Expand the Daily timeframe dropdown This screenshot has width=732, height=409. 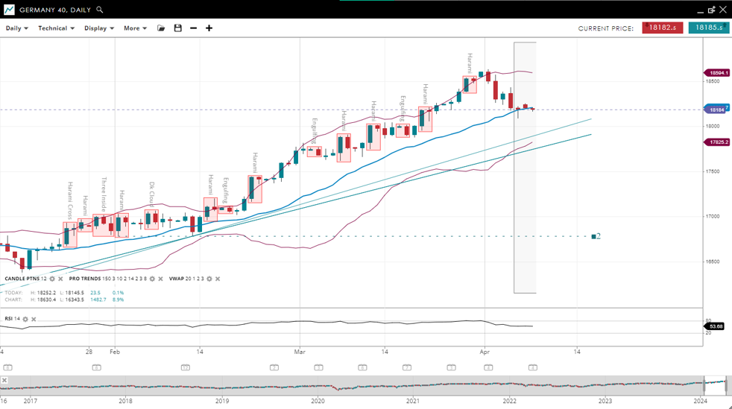coord(16,28)
